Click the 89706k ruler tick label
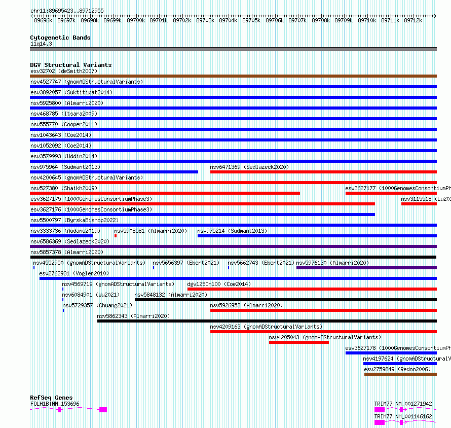Screen dimensions: 451x428 tap(274, 20)
